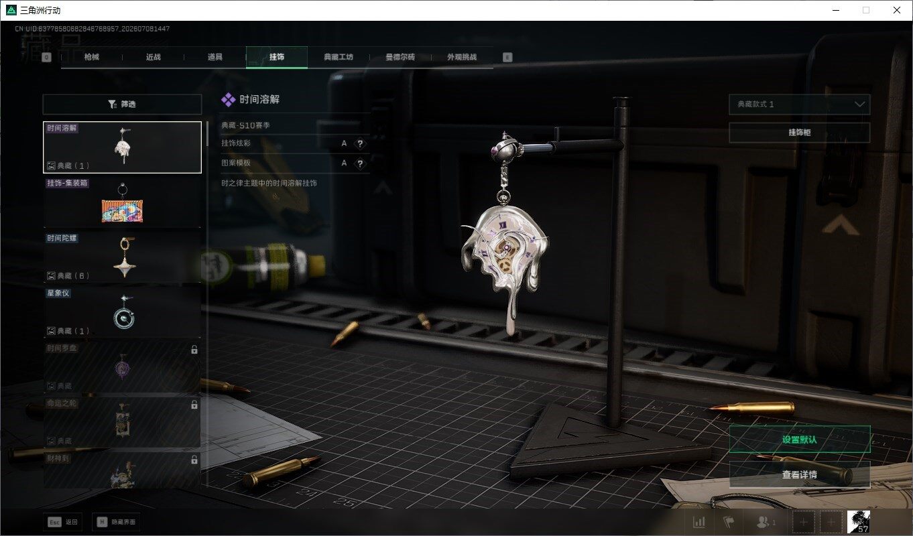
Task: Click the first empty squad slot plus
Action: [804, 522]
